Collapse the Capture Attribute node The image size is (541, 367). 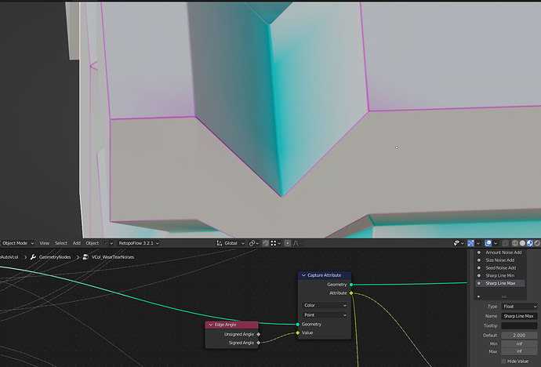(x=303, y=275)
